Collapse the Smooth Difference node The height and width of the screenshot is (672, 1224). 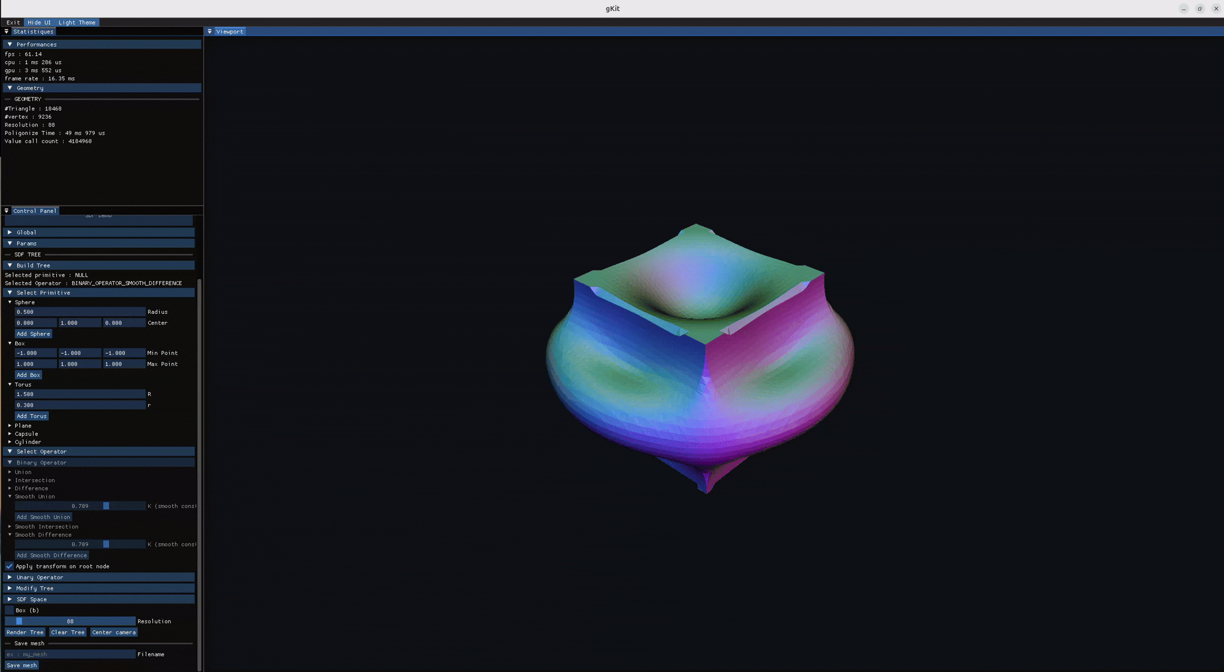coord(10,535)
